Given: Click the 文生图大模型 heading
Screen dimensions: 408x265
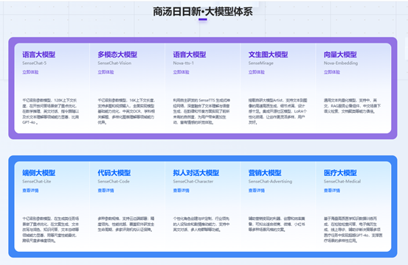Looking at the screenshot, I should click(268, 54).
